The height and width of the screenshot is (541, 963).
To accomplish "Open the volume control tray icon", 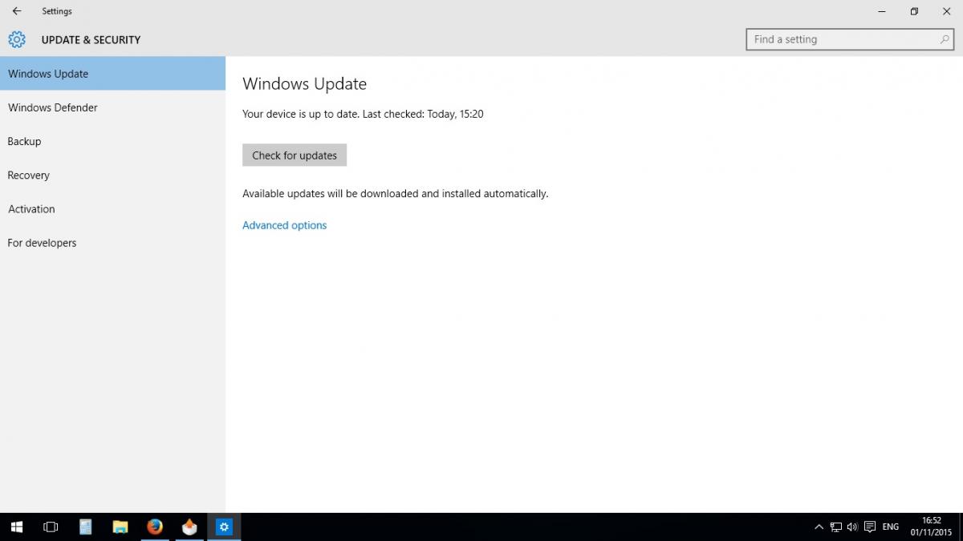I will [852, 527].
